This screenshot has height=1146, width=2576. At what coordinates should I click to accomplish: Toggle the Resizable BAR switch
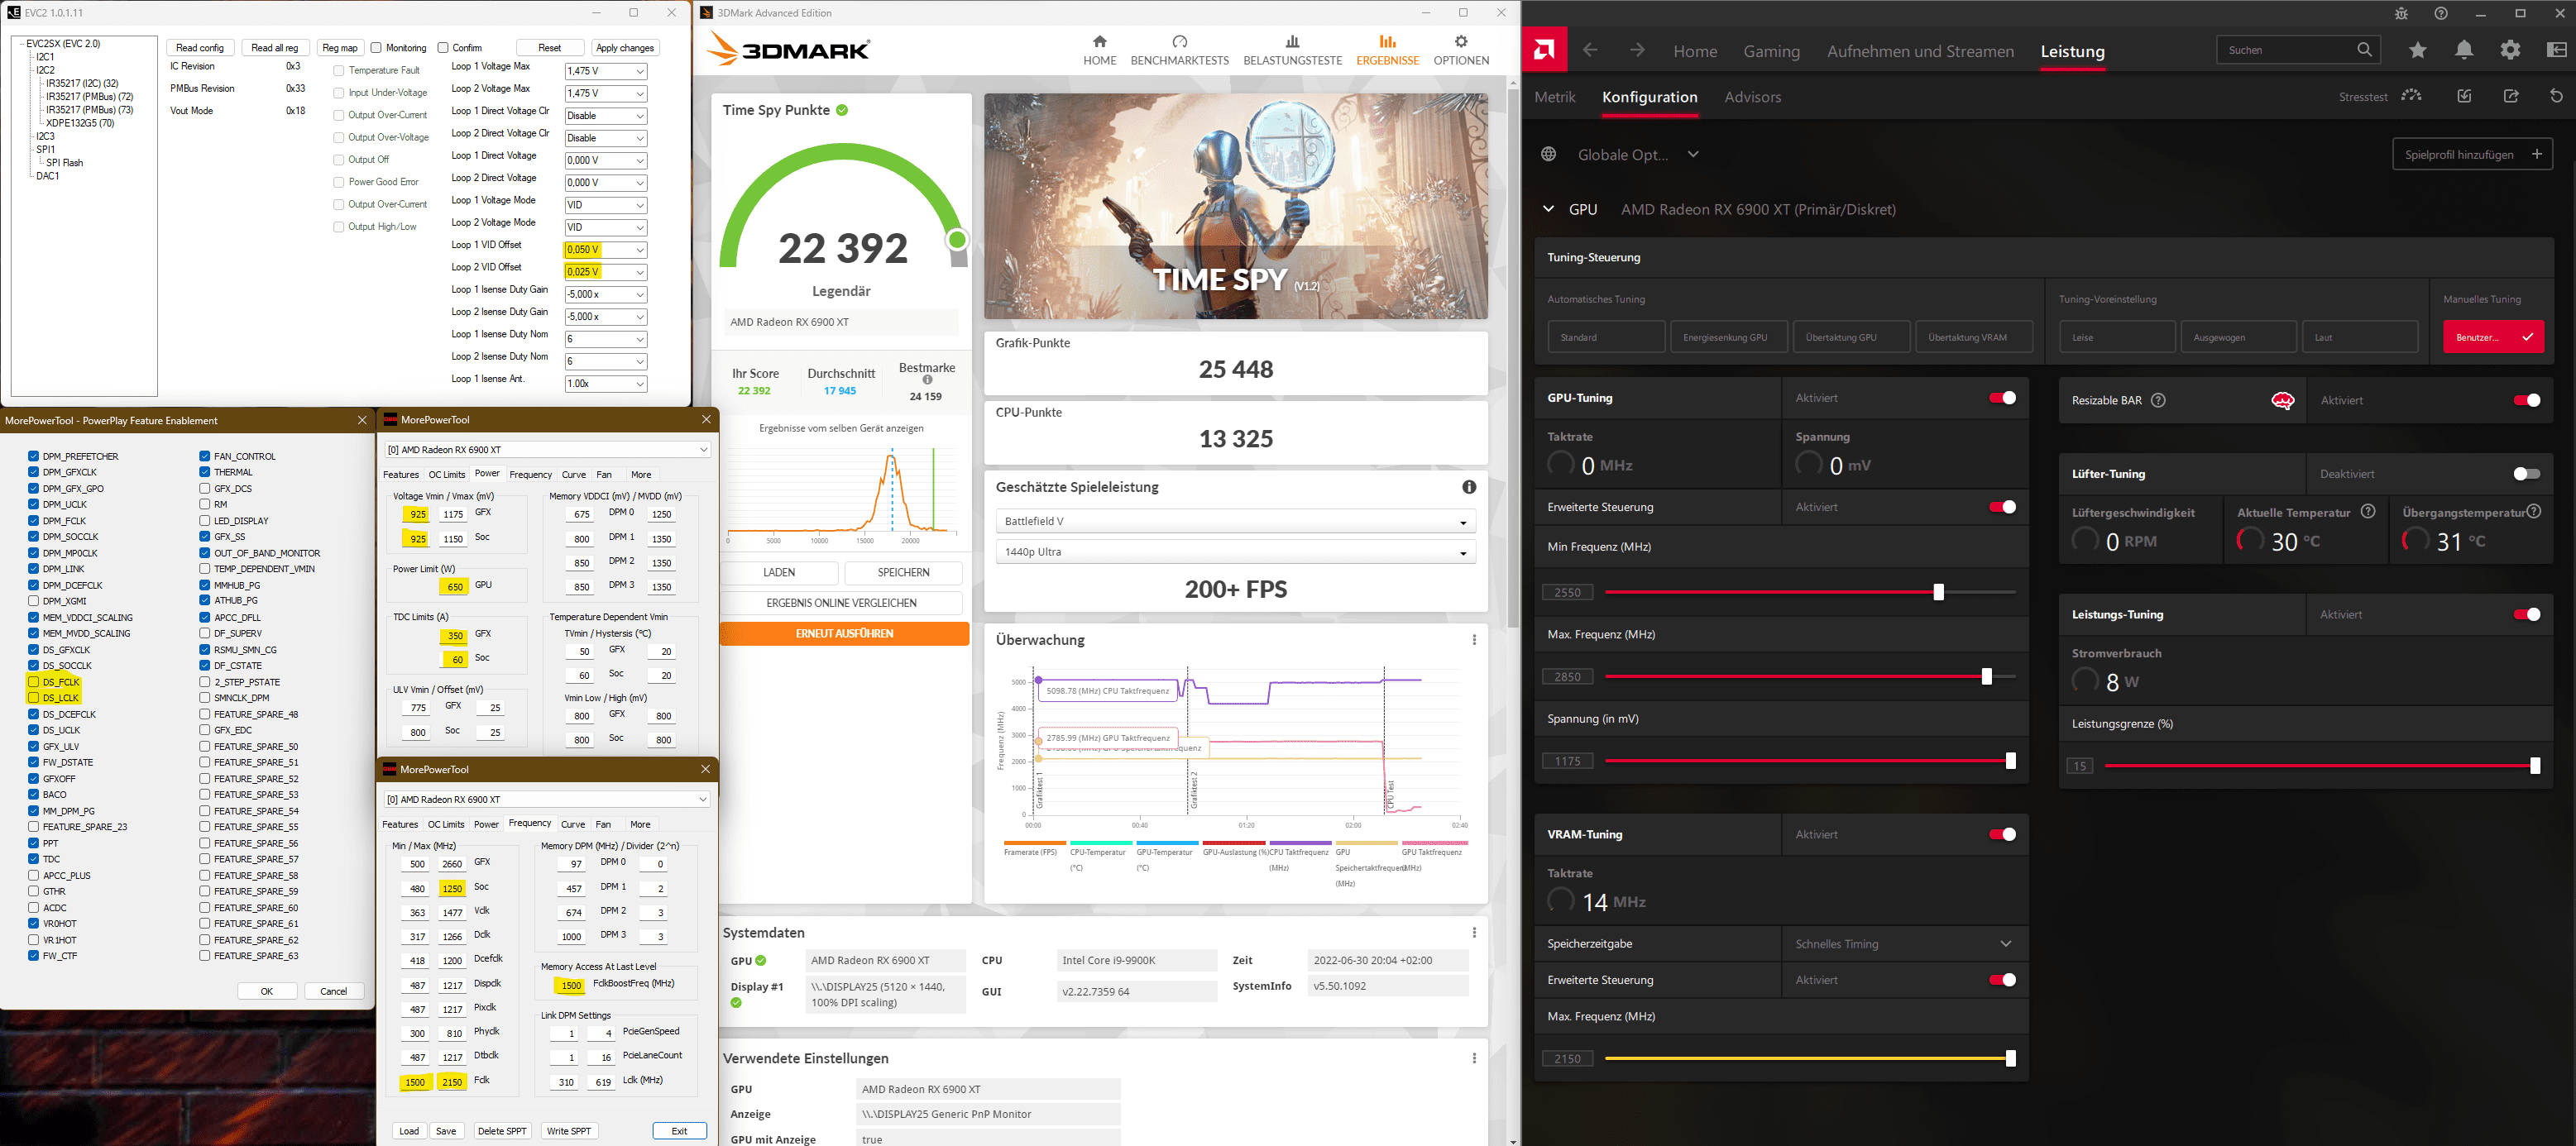(2527, 401)
